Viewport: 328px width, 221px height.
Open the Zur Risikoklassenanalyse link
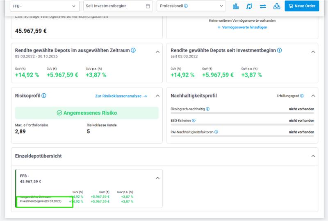121,96
